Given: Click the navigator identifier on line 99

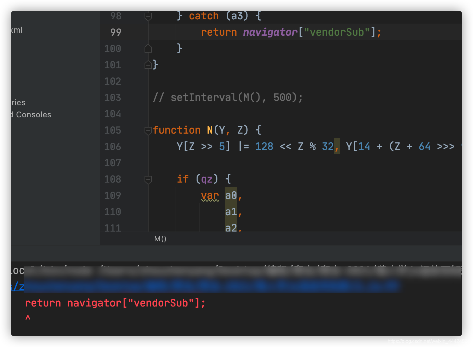Looking at the screenshot, I should pyautogui.click(x=270, y=32).
